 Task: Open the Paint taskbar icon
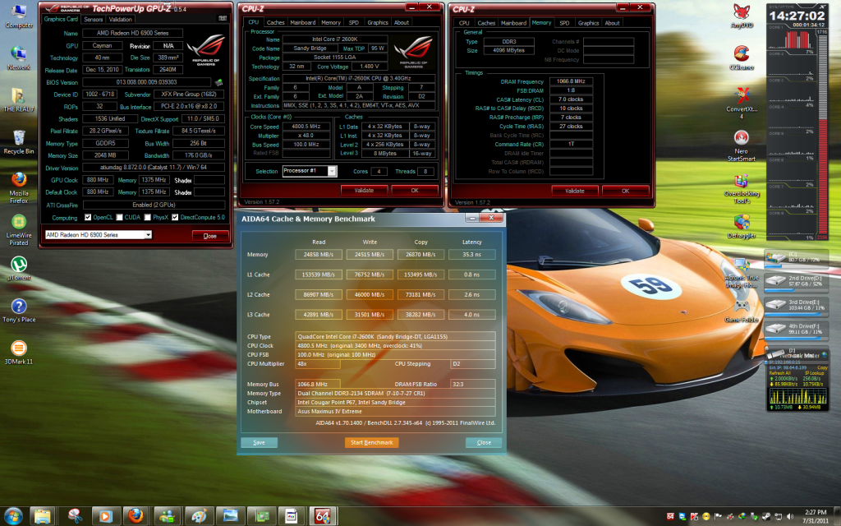pos(199,516)
